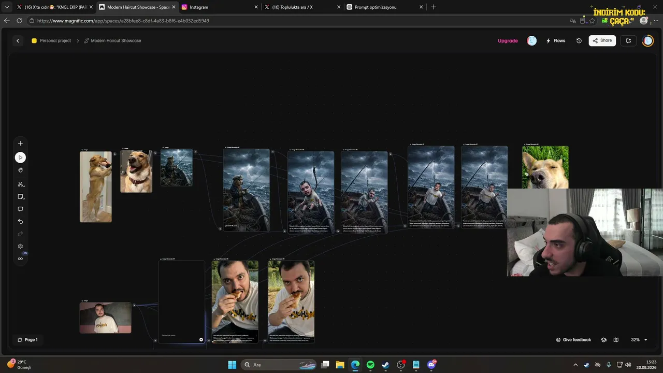Open Discord from the taskbar
The image size is (663, 373).
click(431, 365)
